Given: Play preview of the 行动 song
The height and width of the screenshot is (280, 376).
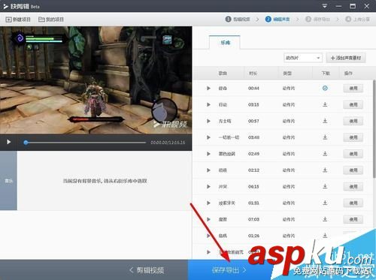Looking at the screenshot, I should (208, 104).
